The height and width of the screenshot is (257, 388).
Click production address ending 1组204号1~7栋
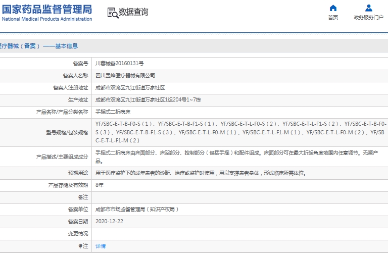point(148,100)
